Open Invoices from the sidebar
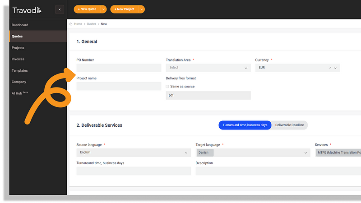361x203 pixels. click(x=18, y=59)
